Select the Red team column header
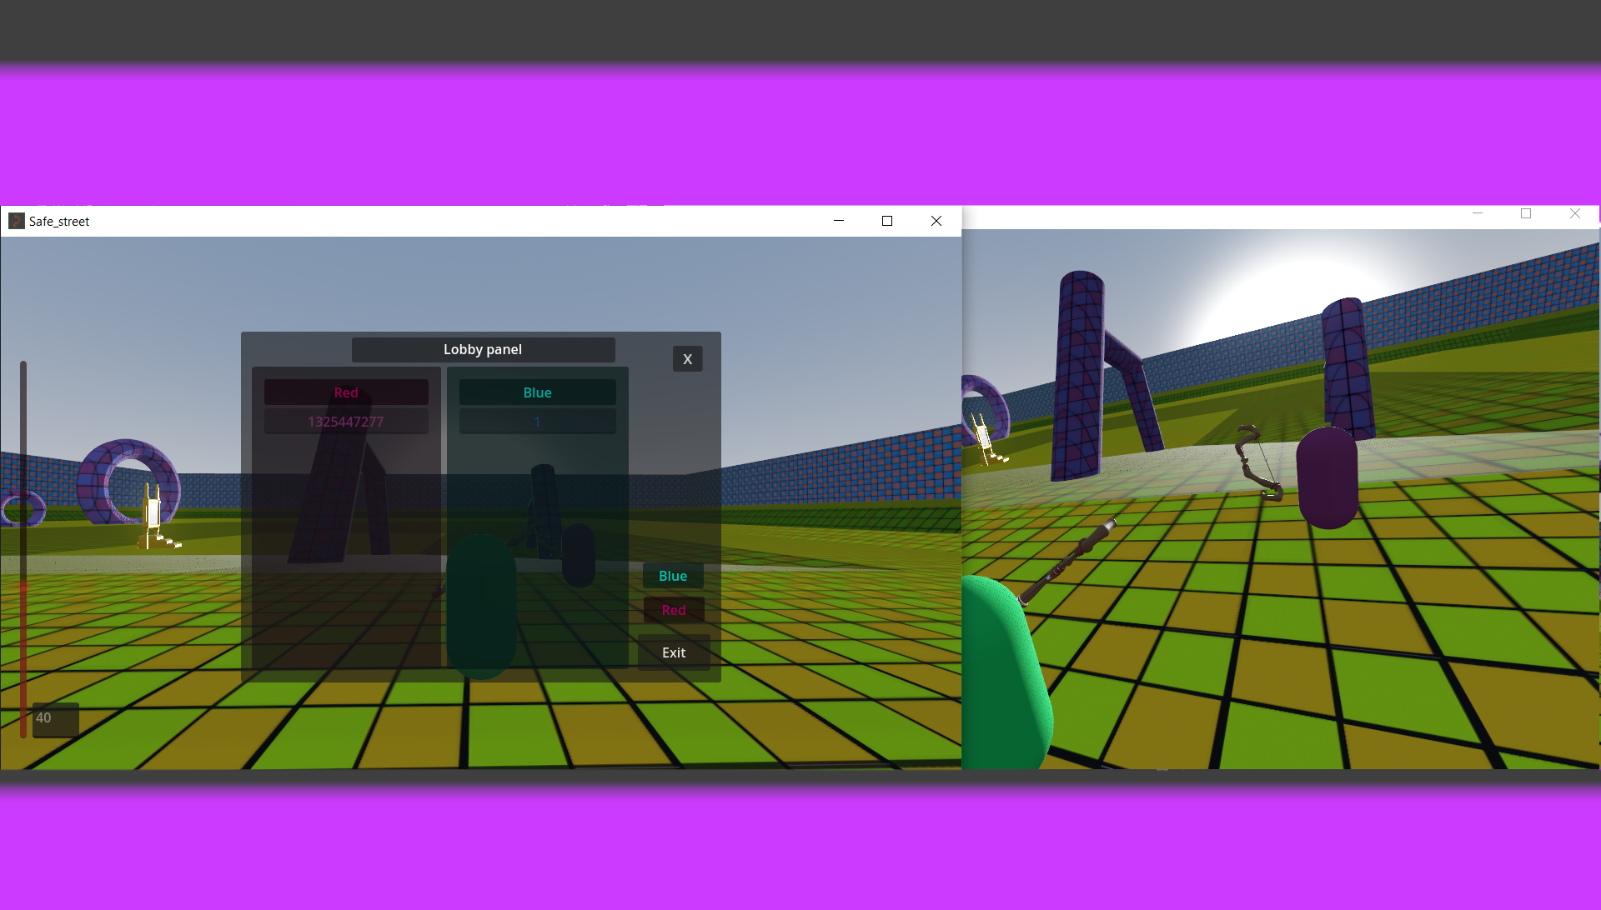The image size is (1601, 910). pyautogui.click(x=346, y=392)
